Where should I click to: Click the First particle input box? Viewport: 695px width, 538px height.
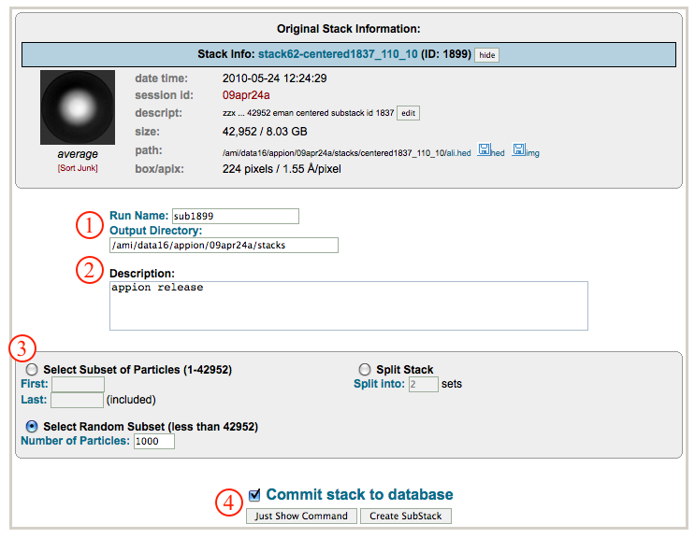tap(78, 384)
